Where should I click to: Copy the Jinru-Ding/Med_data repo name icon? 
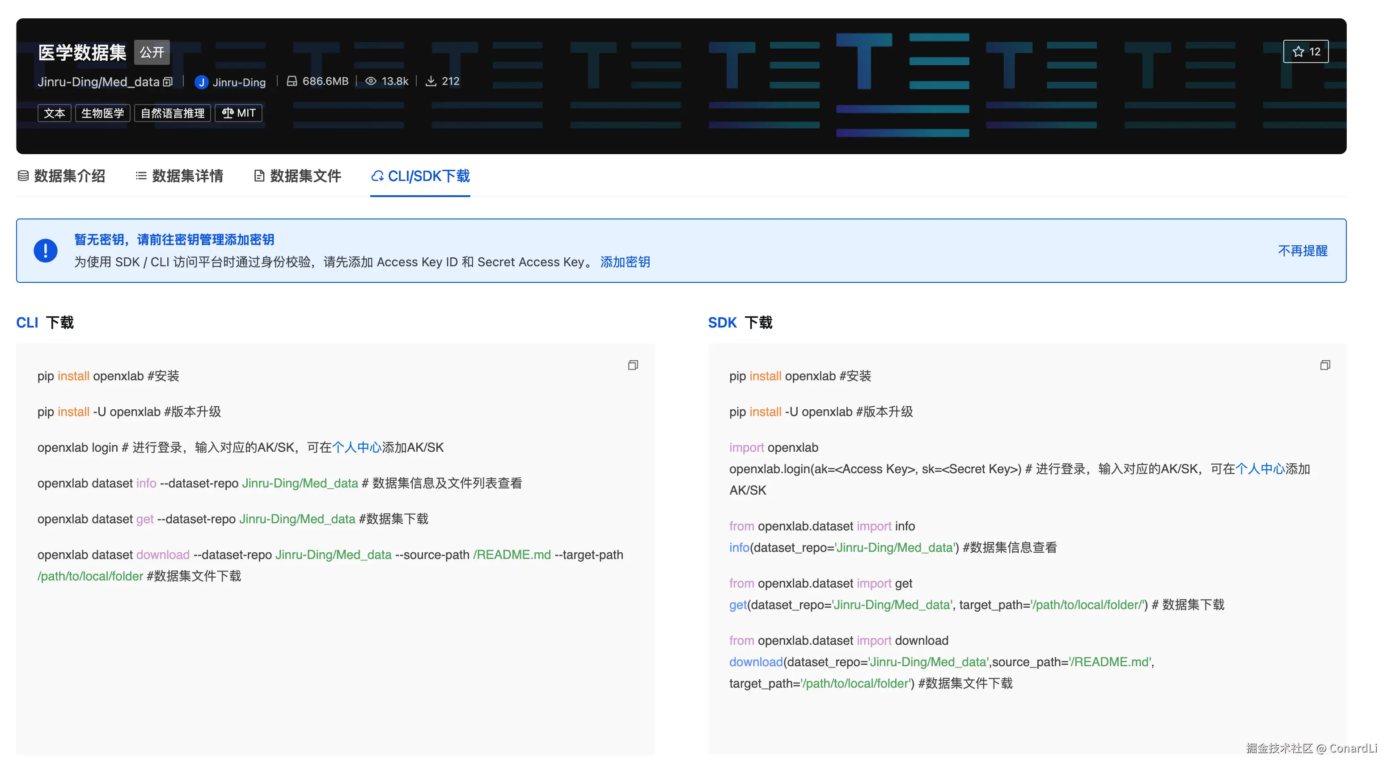(168, 82)
